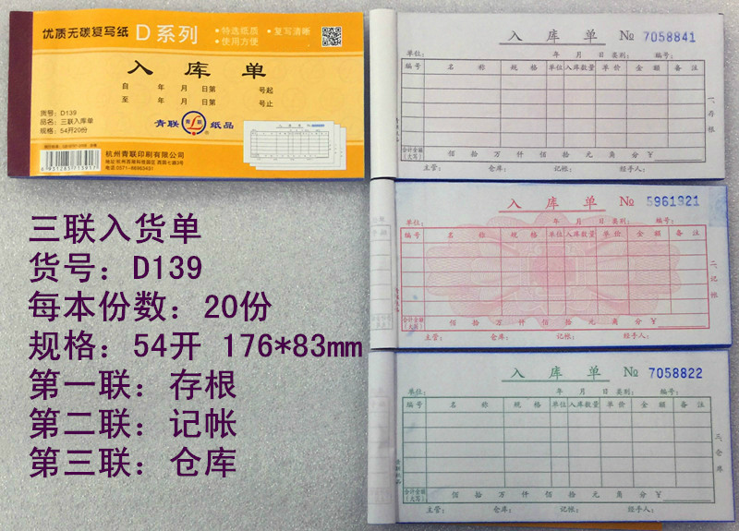The width and height of the screenshot is (739, 531).
Task: Click the '复写清晰' bullet text
Action: coord(292,31)
